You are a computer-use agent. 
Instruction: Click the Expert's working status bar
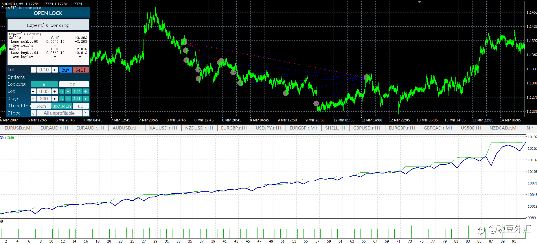tap(48, 25)
